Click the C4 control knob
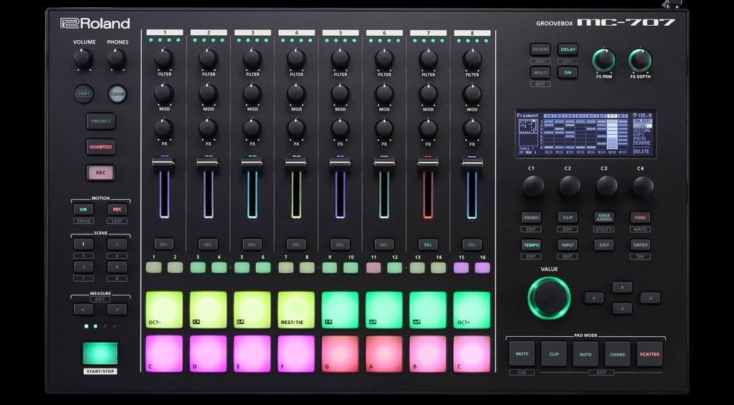This screenshot has height=405, width=734. pyautogui.click(x=643, y=186)
